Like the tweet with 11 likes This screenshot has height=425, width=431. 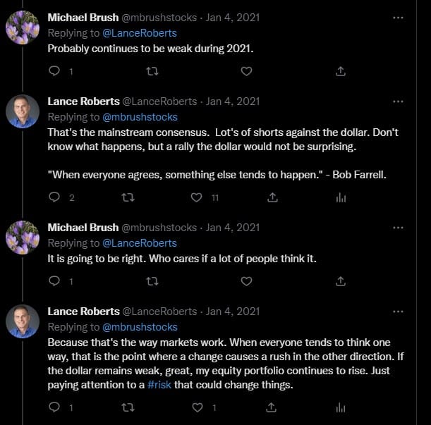pos(198,198)
